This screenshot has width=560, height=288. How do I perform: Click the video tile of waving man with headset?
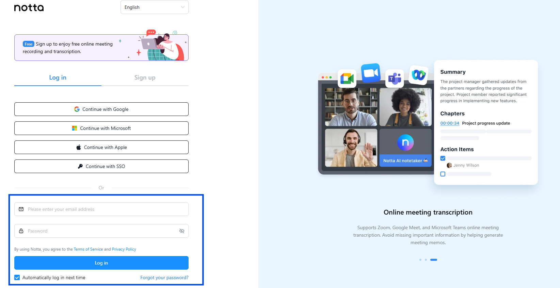(351, 148)
